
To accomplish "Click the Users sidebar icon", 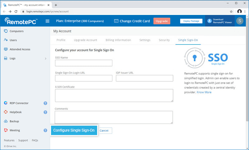I will [x=6, y=40].
